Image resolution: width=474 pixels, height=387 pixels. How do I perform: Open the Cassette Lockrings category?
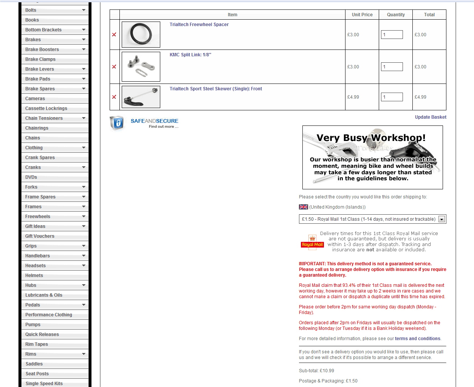click(55, 108)
